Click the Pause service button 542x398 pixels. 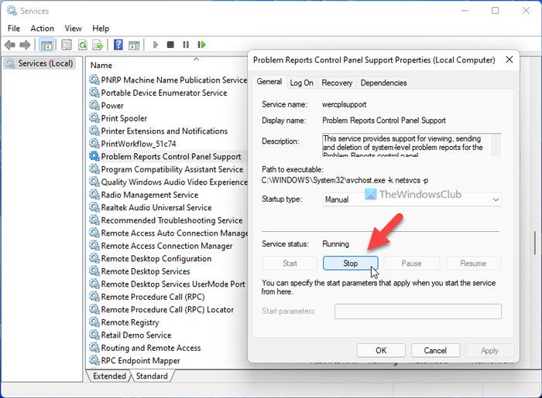click(411, 264)
